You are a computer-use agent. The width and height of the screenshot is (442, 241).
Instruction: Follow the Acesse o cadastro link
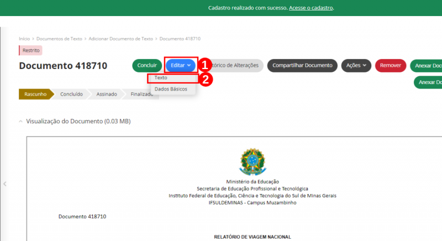pos(311,8)
